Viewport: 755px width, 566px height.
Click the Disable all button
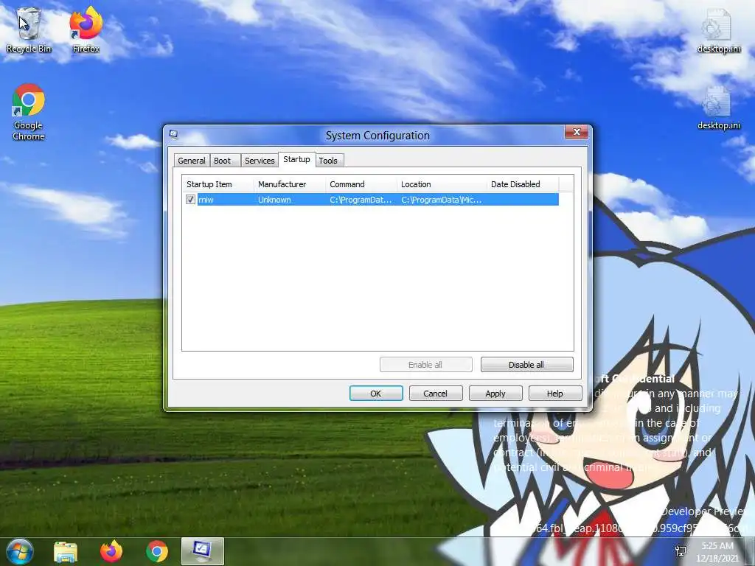point(526,365)
